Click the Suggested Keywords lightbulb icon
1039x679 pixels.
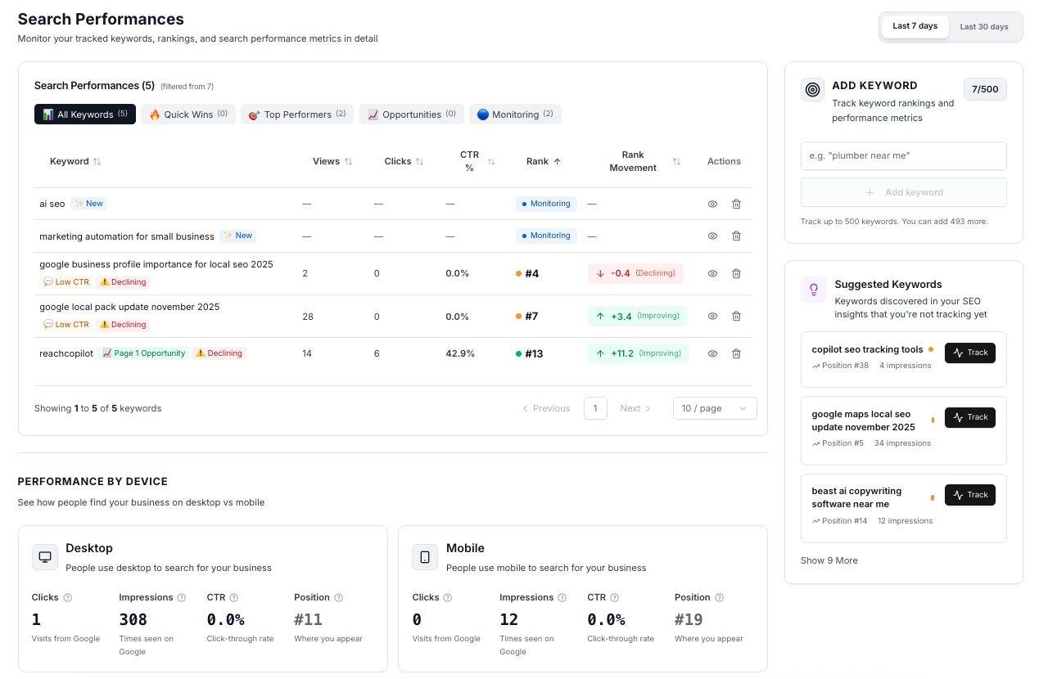[813, 290]
